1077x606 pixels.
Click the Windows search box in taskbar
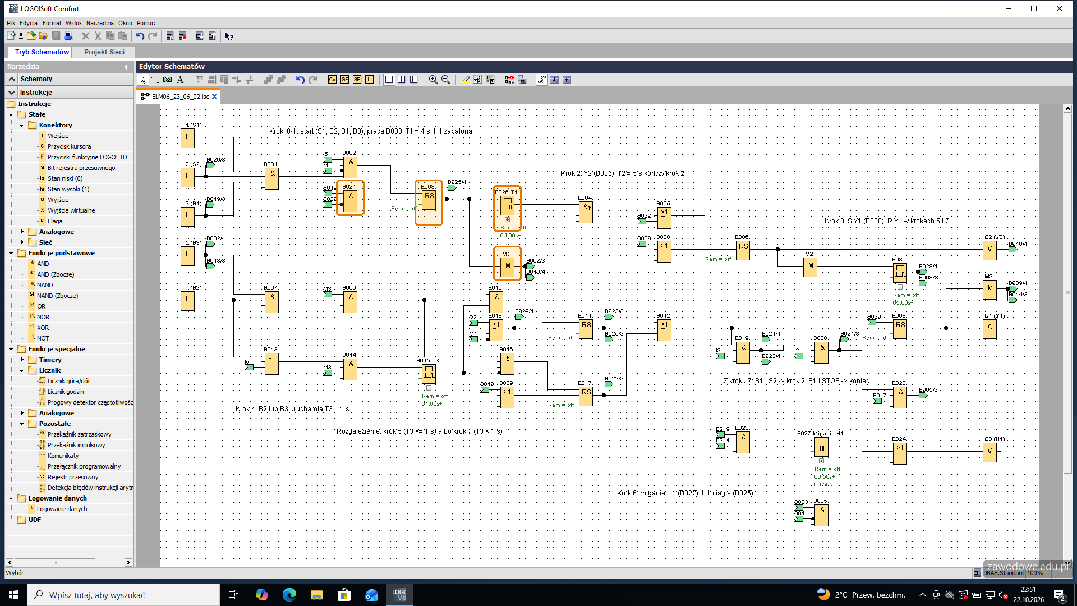(123, 595)
